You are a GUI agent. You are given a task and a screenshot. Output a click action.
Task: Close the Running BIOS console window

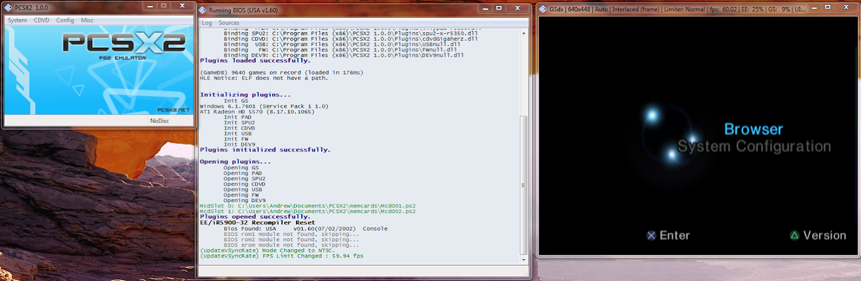coord(518,8)
